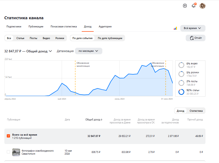Open notifications bell with 79 badge

pos(194,6)
